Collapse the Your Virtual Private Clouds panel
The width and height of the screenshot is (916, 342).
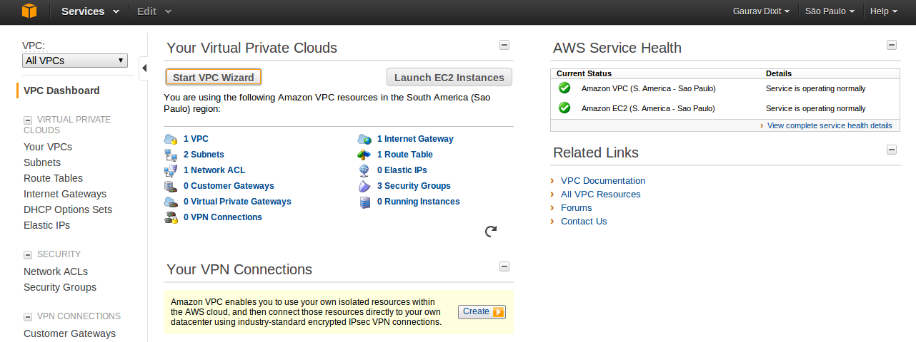(504, 45)
